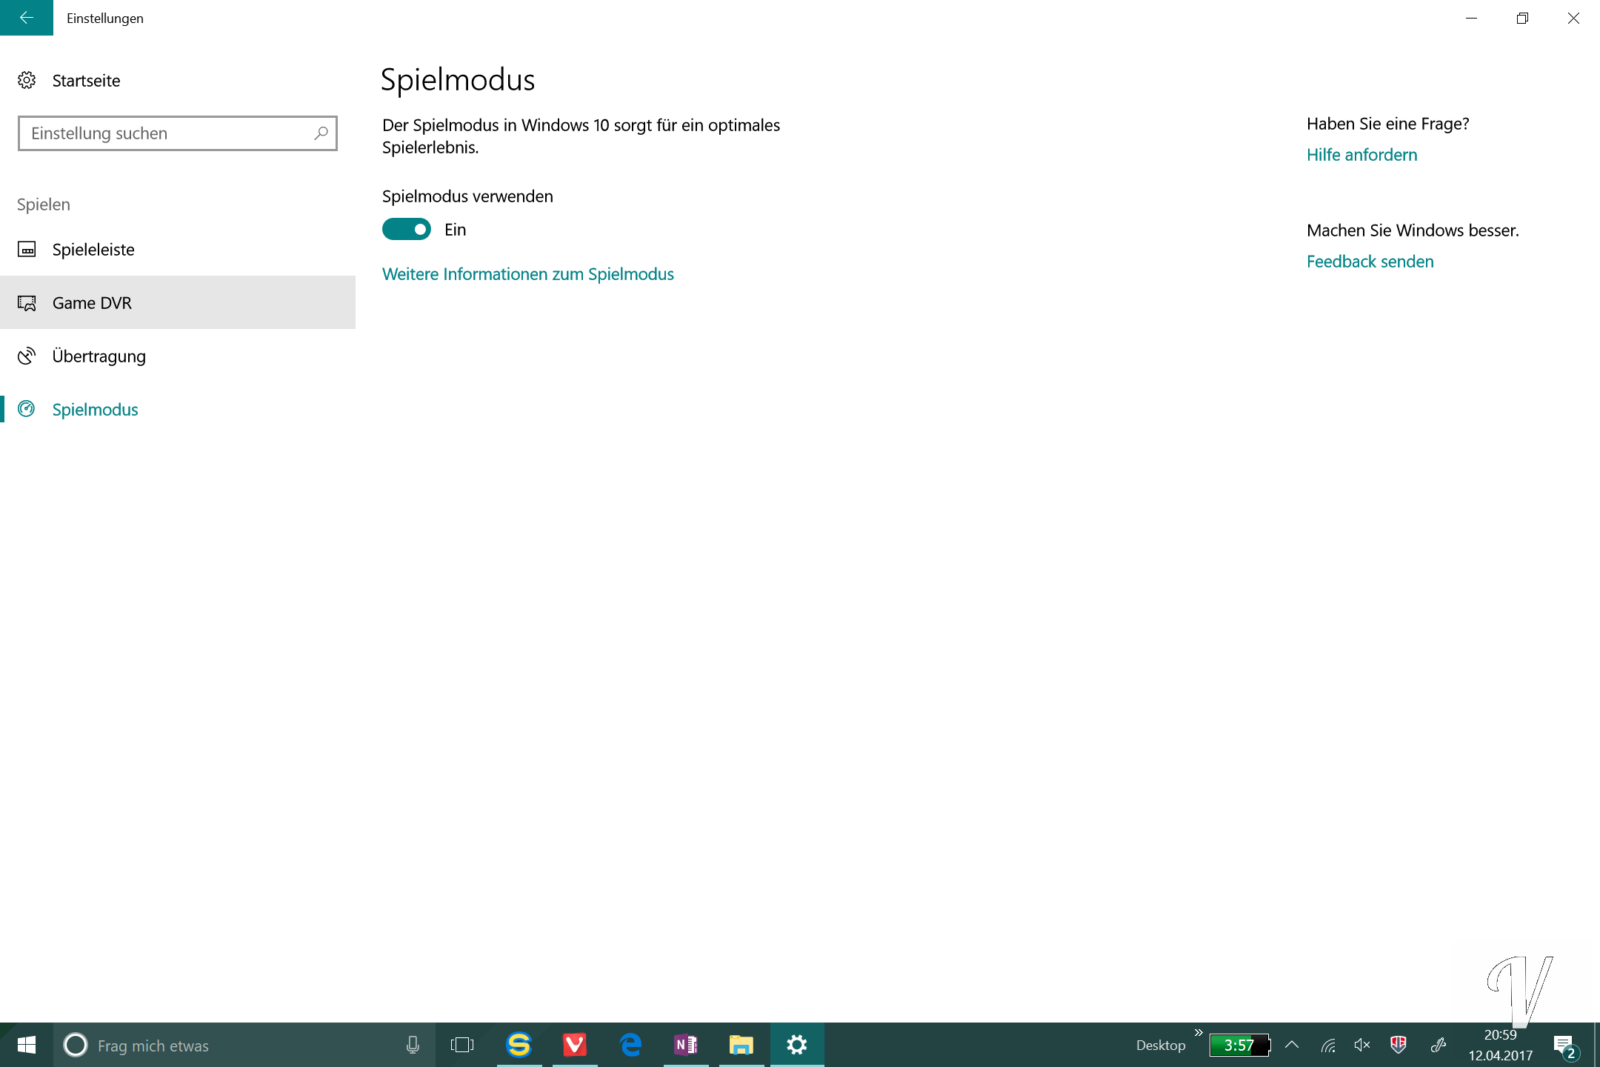Open Task View from taskbar
1600x1067 pixels.
(462, 1045)
